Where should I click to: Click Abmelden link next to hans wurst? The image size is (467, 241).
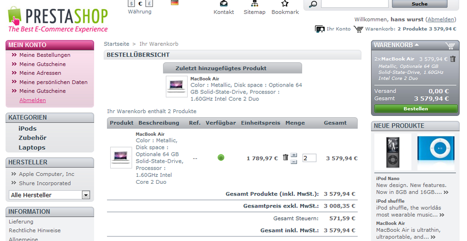pyautogui.click(x=440, y=19)
